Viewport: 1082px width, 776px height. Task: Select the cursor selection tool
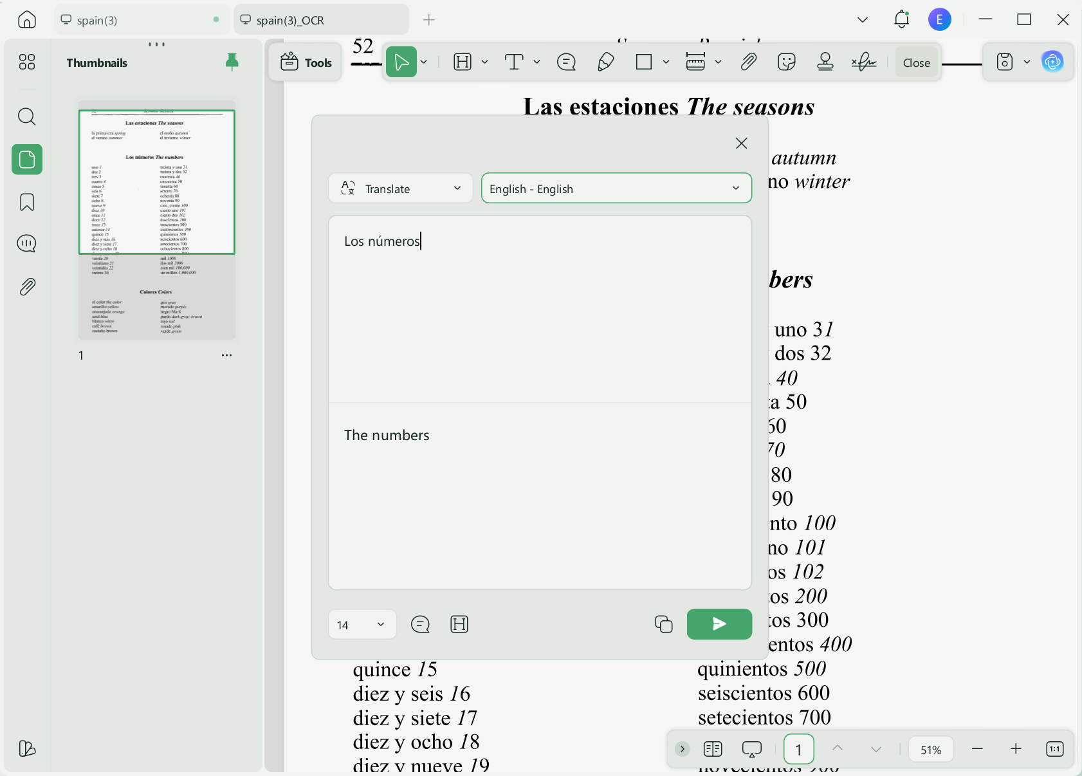(401, 62)
